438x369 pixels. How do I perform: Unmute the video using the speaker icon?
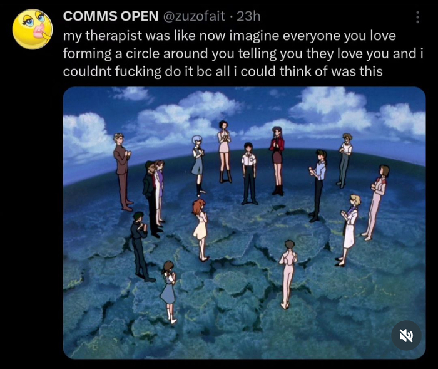pos(406,335)
